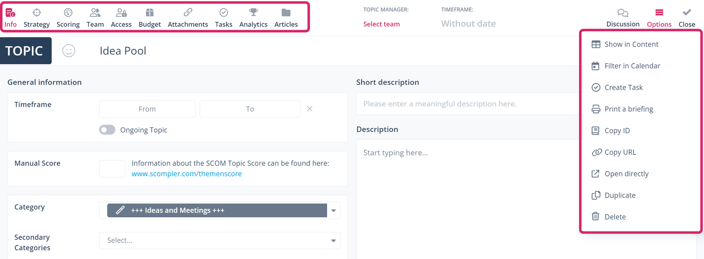Image resolution: width=704 pixels, height=259 pixels.
Task: Open the Secondary Categories dropdown
Action: click(x=220, y=240)
